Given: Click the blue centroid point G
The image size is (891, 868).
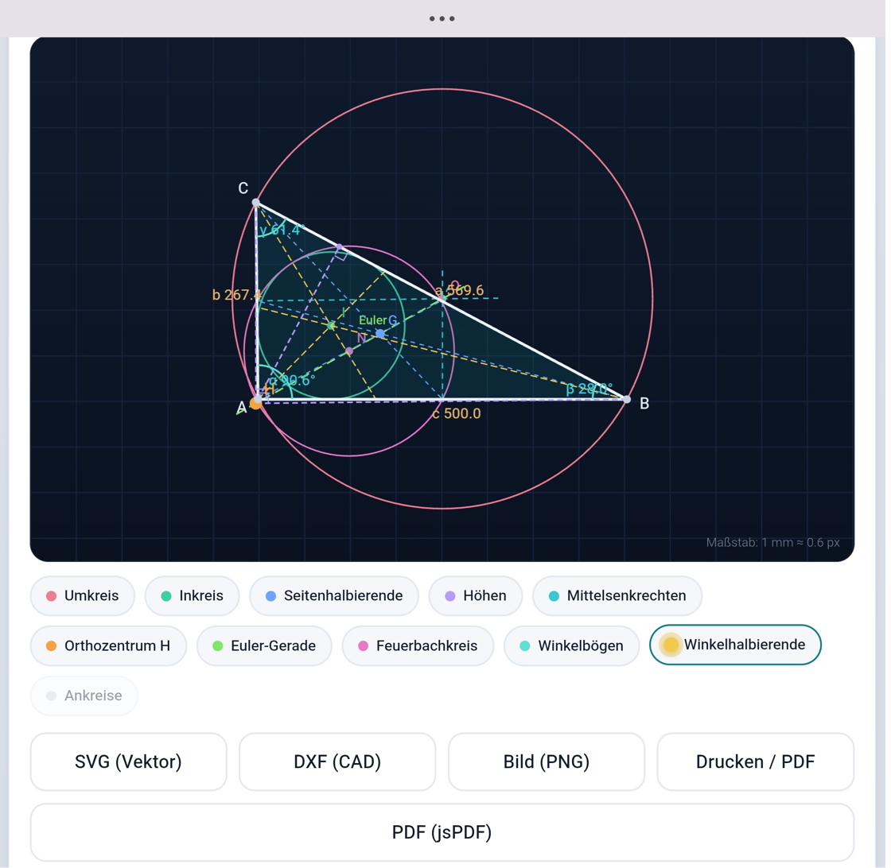Looking at the screenshot, I should click(380, 334).
